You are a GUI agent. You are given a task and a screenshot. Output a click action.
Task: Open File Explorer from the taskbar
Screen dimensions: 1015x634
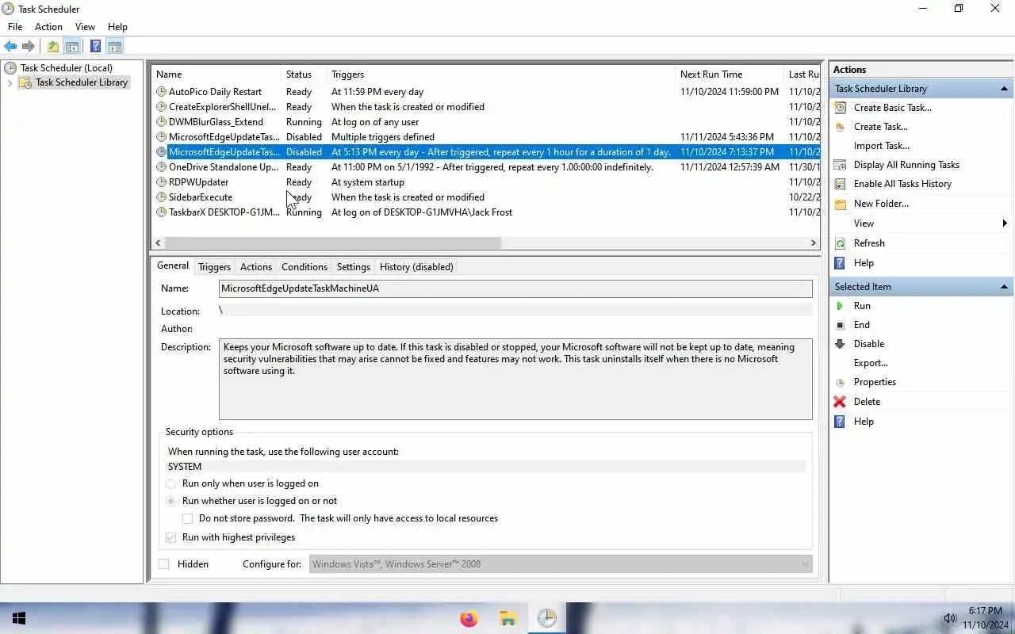(507, 618)
